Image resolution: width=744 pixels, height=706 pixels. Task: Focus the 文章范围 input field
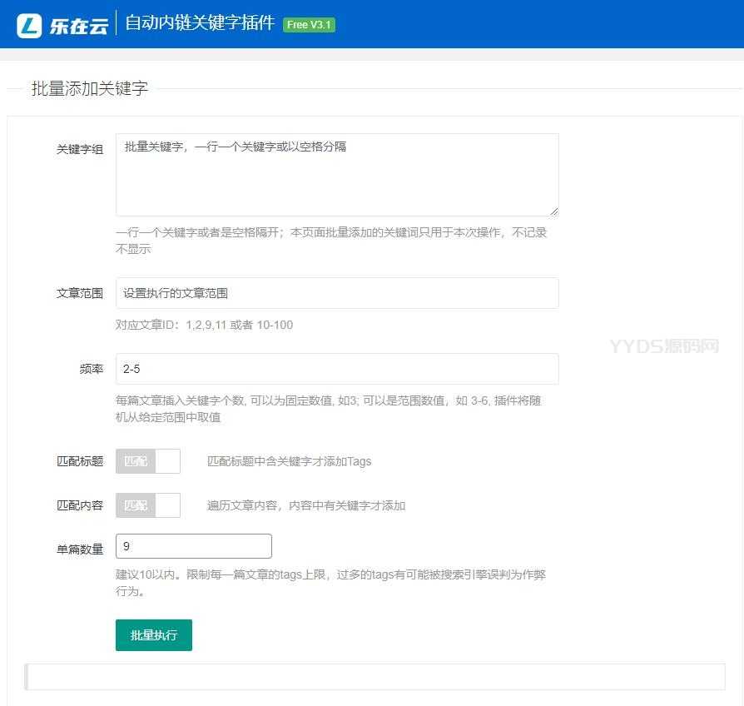coord(337,293)
